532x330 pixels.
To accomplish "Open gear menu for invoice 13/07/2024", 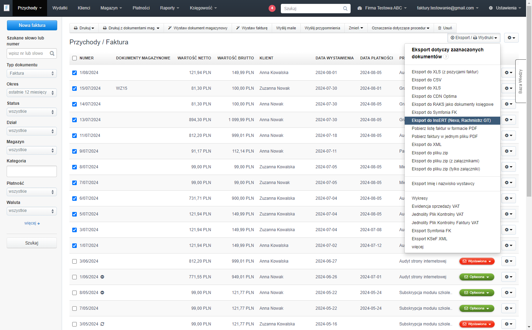I will click(x=508, y=120).
